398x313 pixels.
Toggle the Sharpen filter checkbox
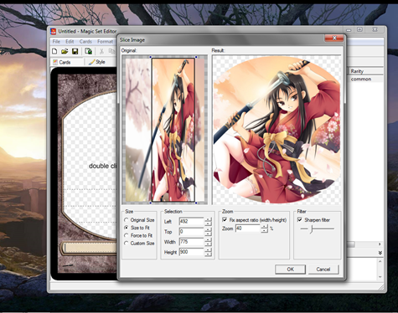coord(299,220)
